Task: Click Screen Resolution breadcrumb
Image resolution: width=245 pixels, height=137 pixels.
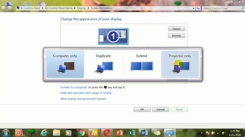Action: click(101, 8)
